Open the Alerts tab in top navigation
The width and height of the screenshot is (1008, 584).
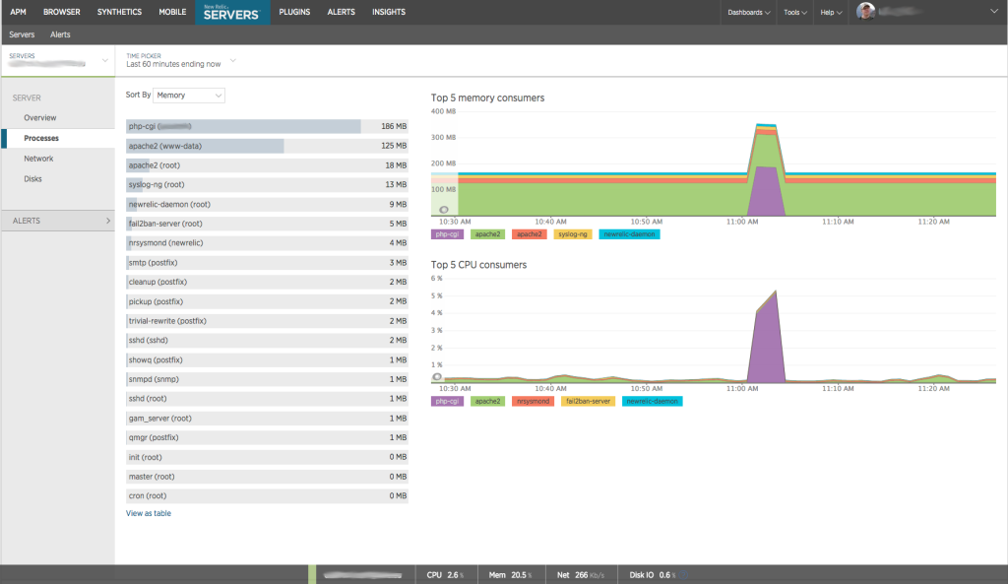point(341,12)
